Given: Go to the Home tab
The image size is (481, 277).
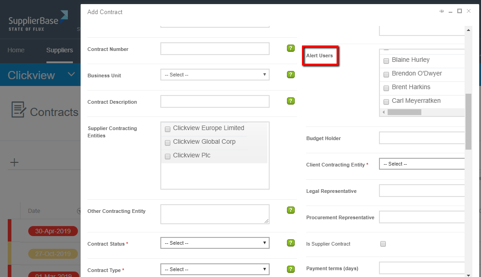Looking at the screenshot, I should tap(16, 50).
